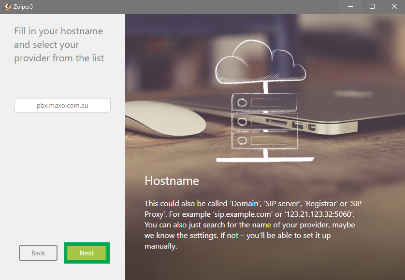Maximize the Zoiper5 window

[x=372, y=6]
